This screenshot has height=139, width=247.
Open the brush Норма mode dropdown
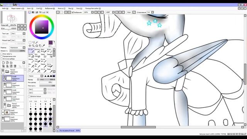pos(36,76)
